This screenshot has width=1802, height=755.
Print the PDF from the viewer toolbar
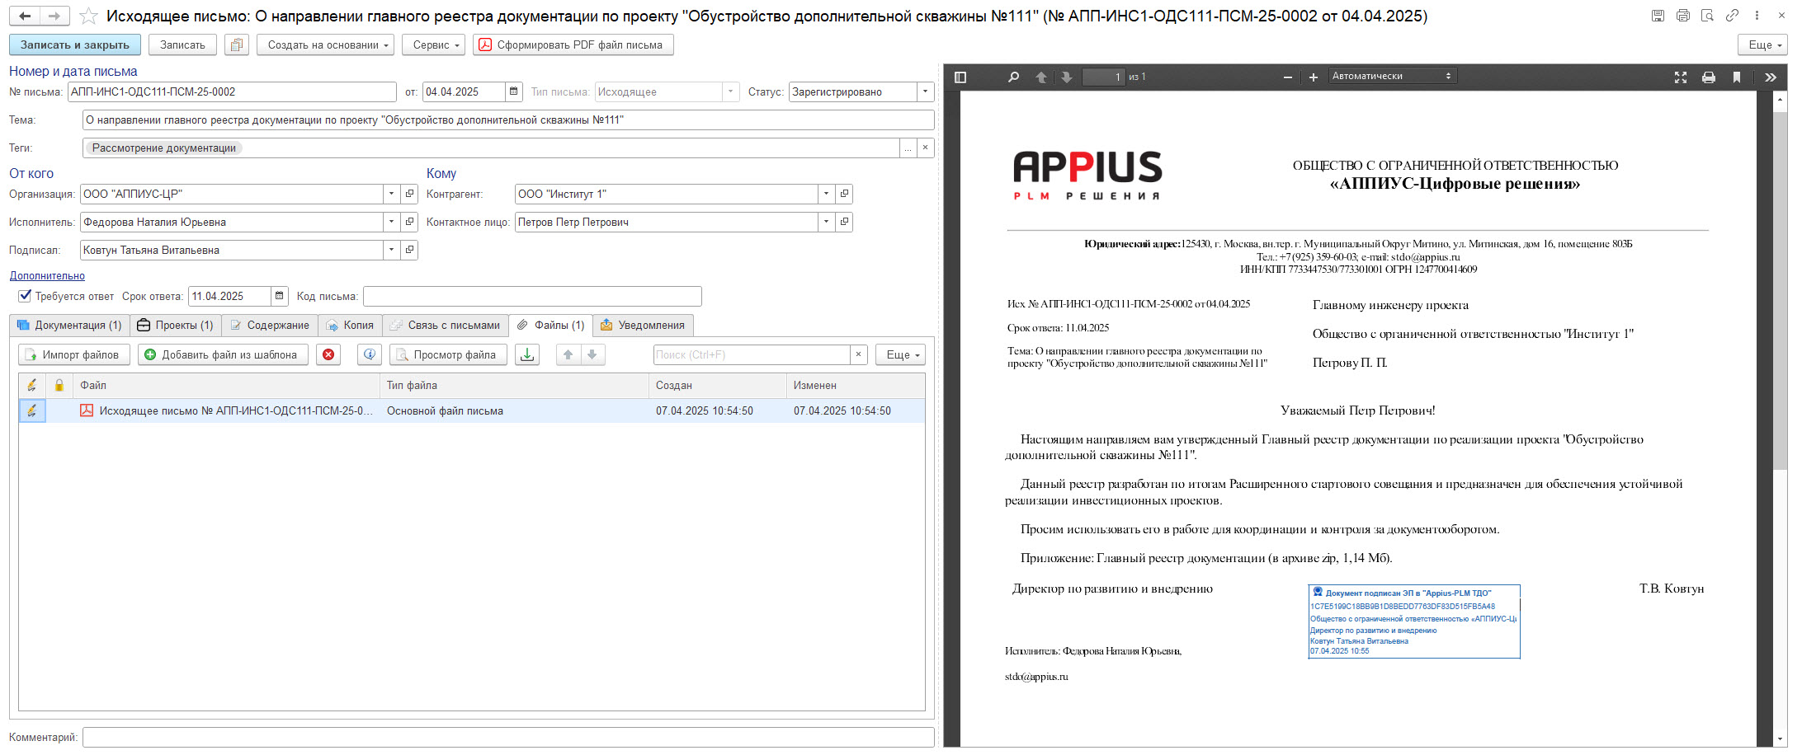click(1709, 77)
